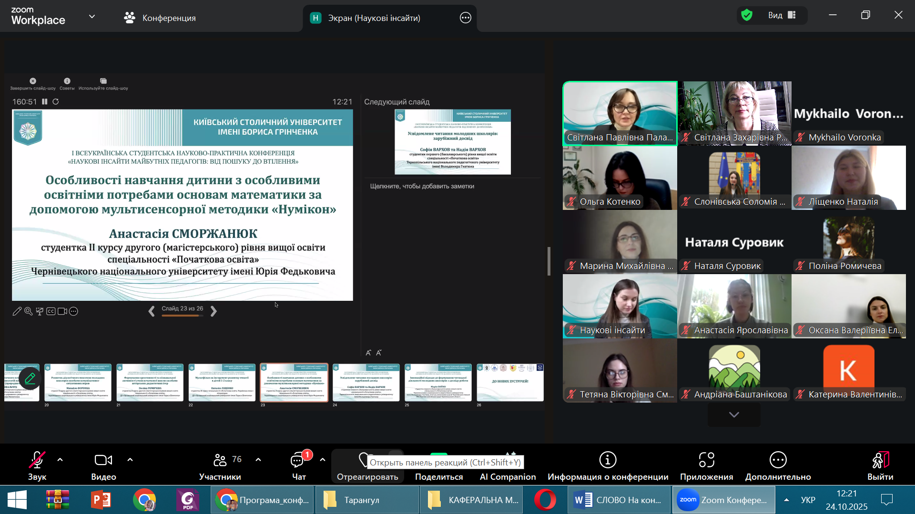Open the КАФЕРАЛЬНА М... folder in taskbar
The height and width of the screenshot is (514, 915).
[x=472, y=500]
